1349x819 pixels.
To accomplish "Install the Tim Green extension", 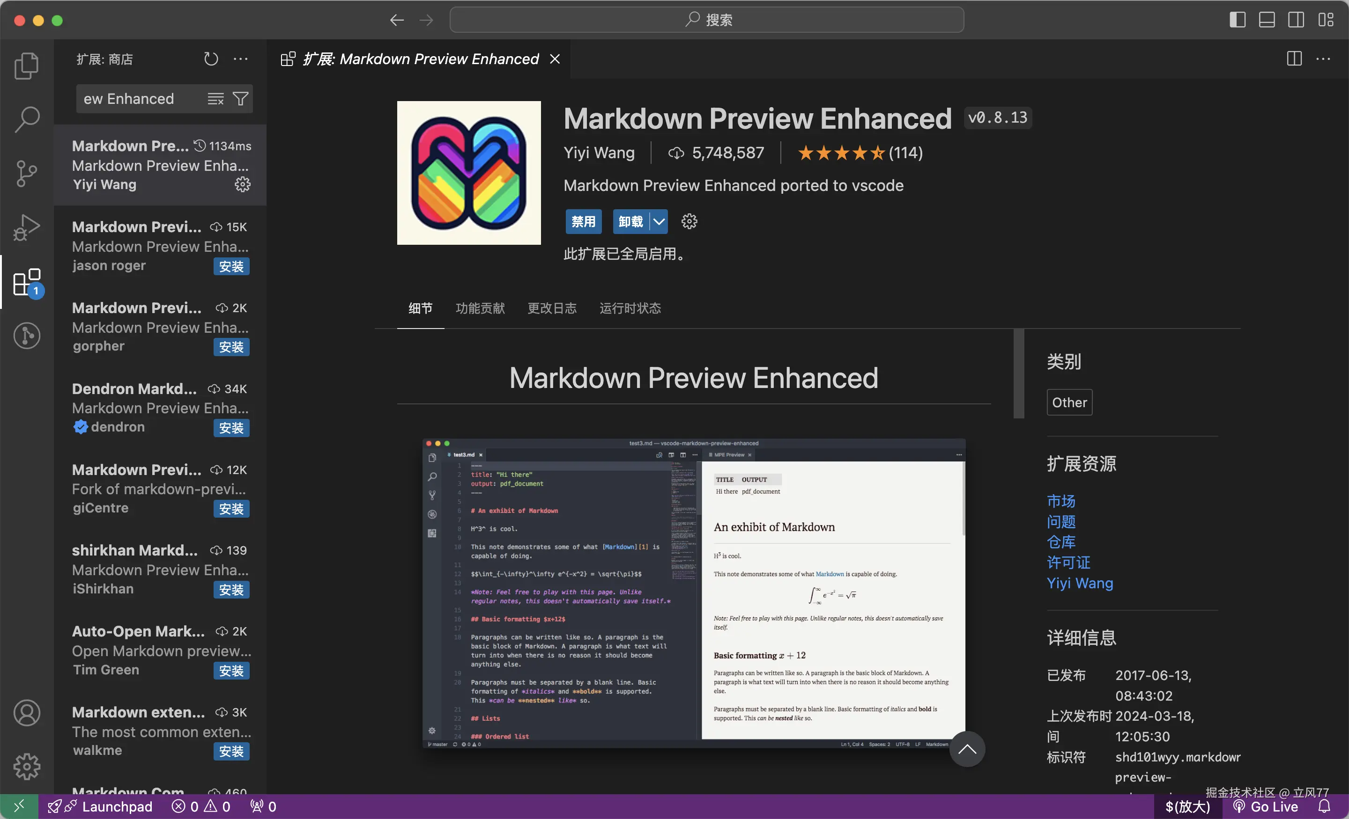I will pyautogui.click(x=231, y=671).
